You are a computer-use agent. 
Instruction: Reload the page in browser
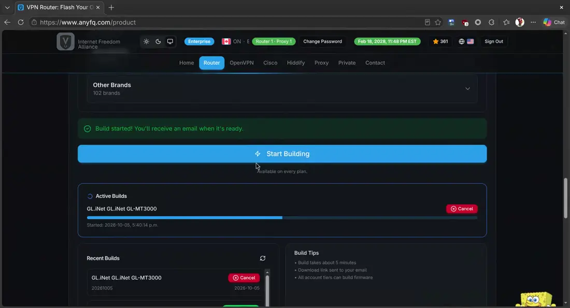21,22
